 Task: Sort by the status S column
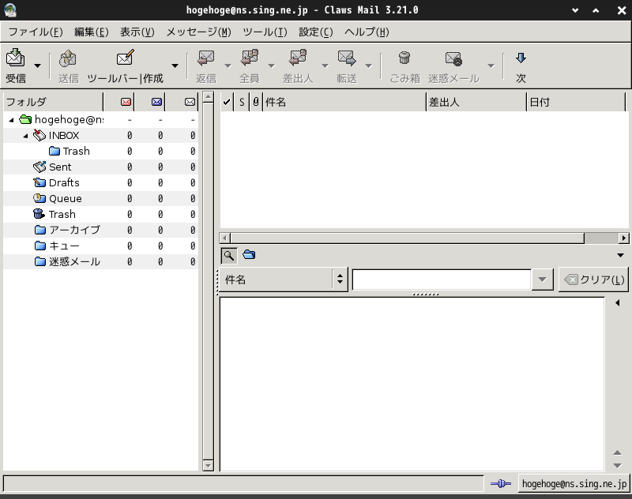point(242,102)
